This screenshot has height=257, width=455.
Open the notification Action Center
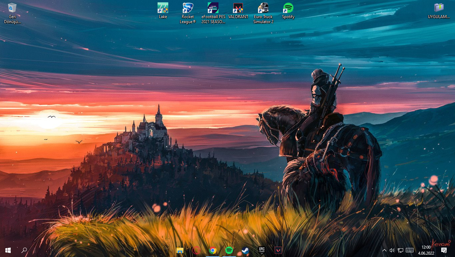(444, 250)
